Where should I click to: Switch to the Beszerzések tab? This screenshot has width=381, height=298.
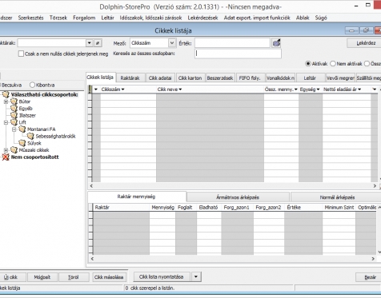point(220,77)
